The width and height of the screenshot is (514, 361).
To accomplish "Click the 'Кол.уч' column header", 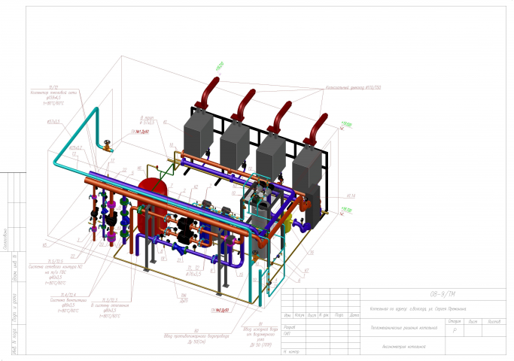I will 300,315.
